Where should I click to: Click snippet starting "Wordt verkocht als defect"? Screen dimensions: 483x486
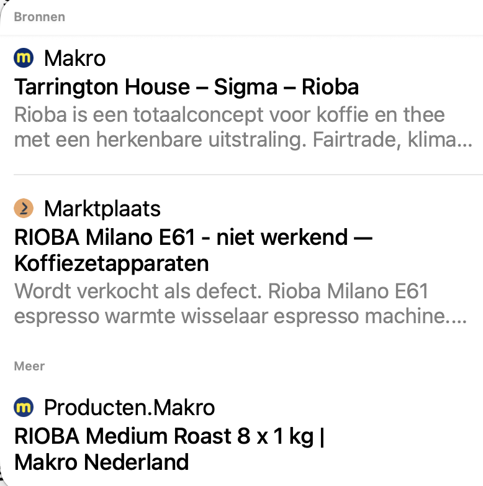click(x=221, y=291)
